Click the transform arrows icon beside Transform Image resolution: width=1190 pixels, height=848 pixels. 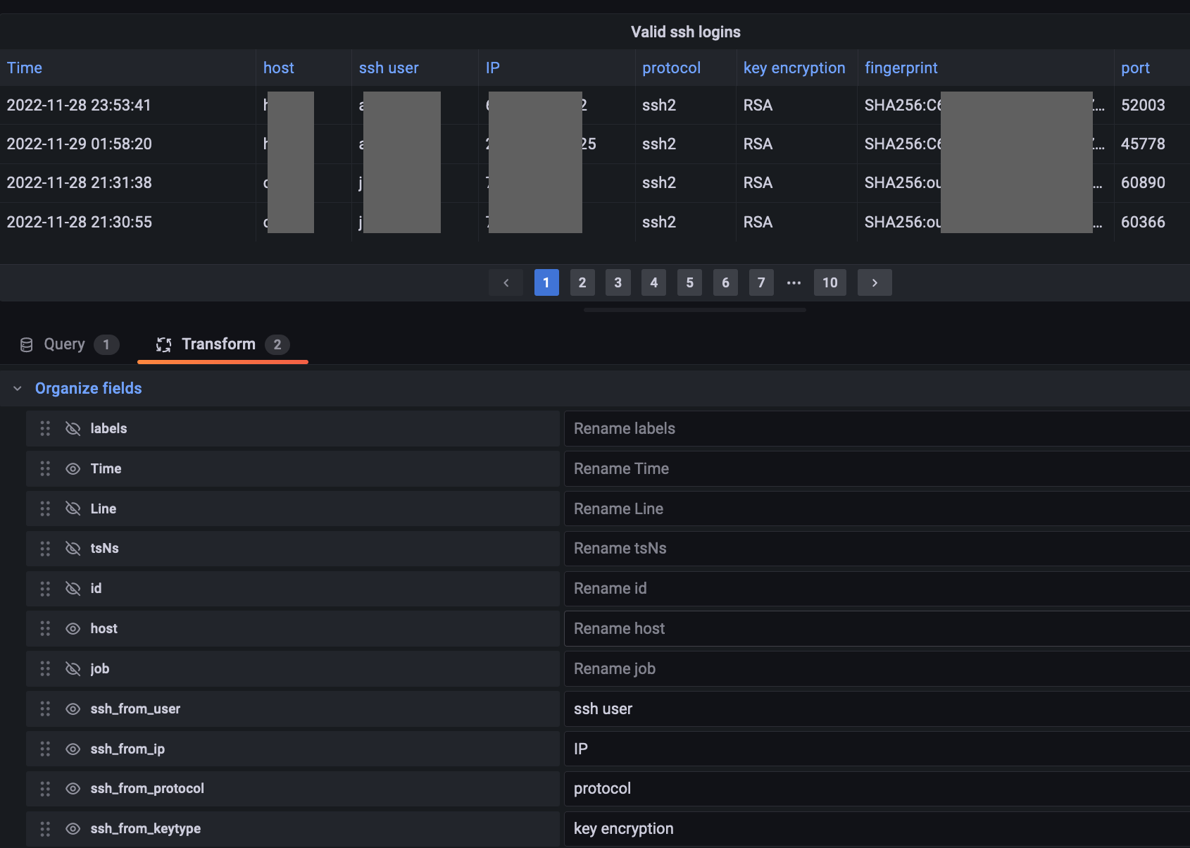163,344
